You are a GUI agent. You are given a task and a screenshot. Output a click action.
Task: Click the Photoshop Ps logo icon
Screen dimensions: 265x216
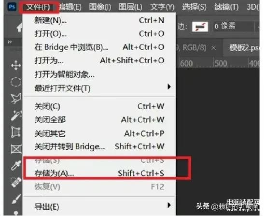(x=12, y=7)
